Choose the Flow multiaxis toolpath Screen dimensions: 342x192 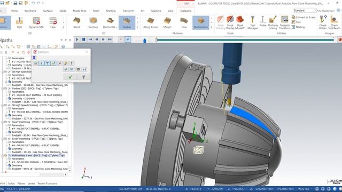click(184, 22)
